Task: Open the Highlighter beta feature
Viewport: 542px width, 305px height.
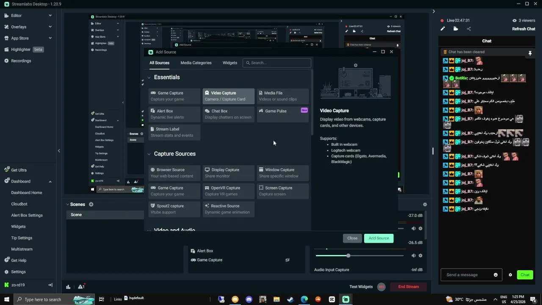Action: 23,50
